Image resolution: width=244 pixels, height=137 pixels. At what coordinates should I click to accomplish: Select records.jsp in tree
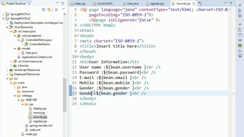[x=40, y=117]
